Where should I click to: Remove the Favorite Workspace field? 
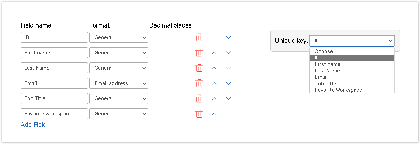[x=199, y=114]
